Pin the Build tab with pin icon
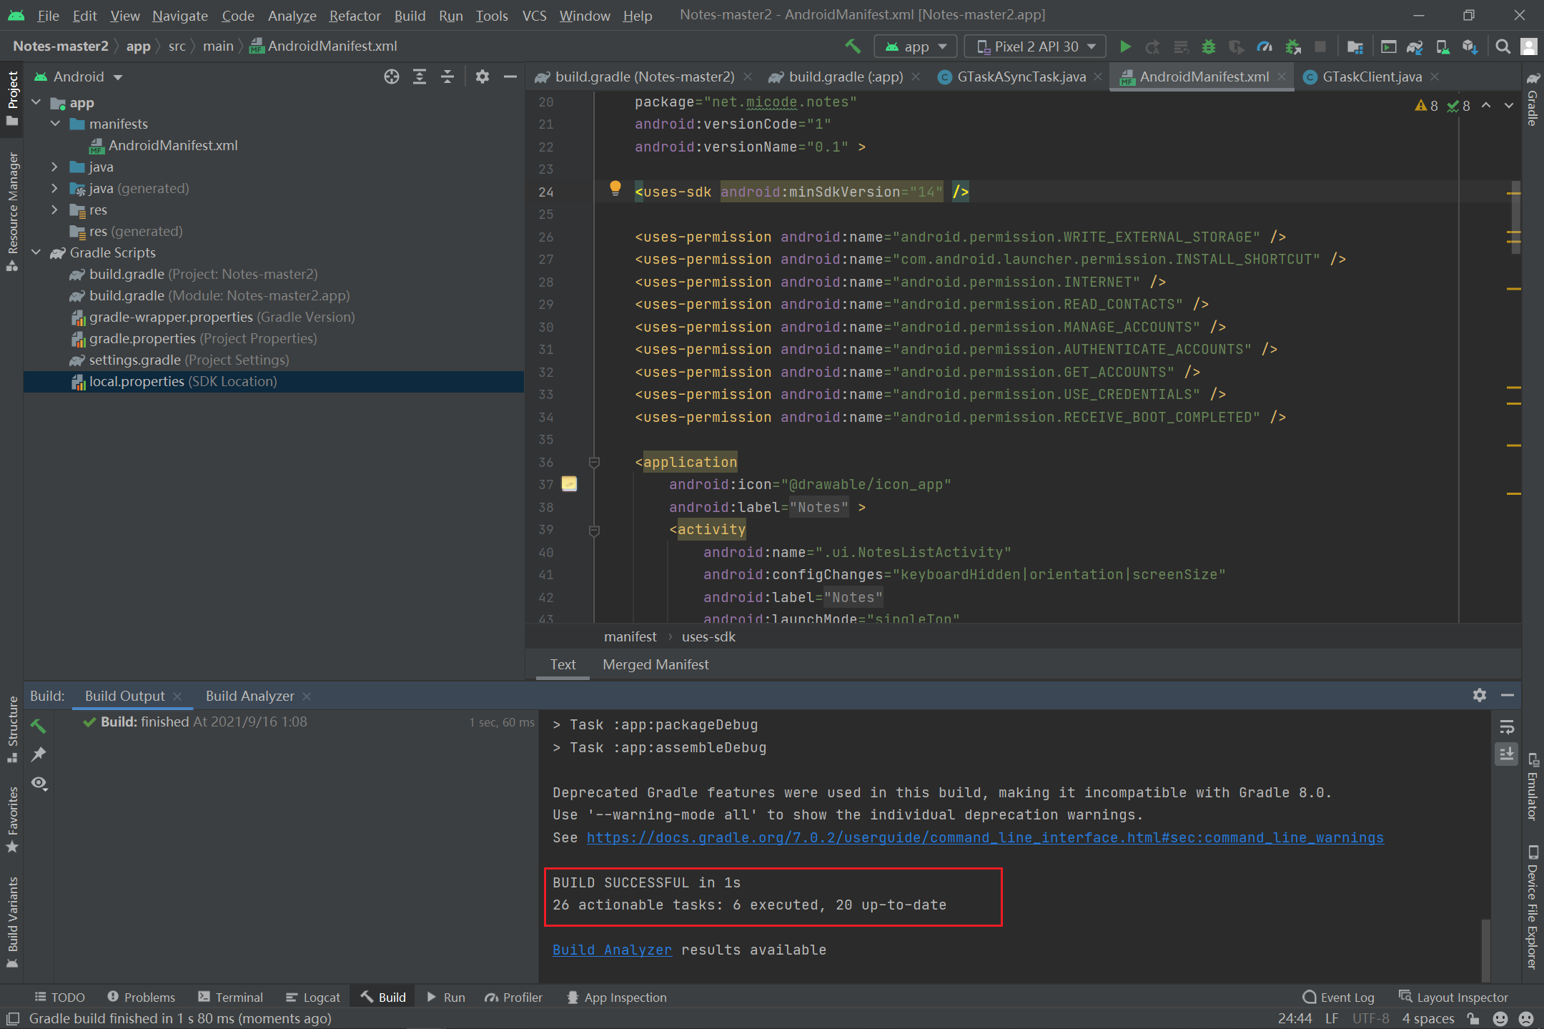The width and height of the screenshot is (1544, 1029). pos(39,754)
